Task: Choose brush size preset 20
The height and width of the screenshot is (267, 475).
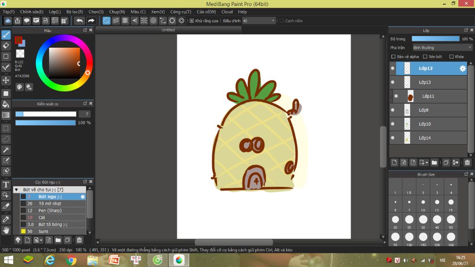Action: 395,221
